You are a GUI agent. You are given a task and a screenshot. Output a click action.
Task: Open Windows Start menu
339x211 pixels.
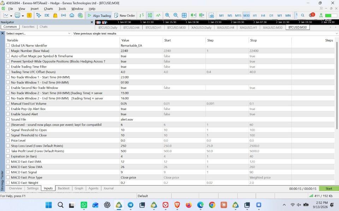coord(49,205)
